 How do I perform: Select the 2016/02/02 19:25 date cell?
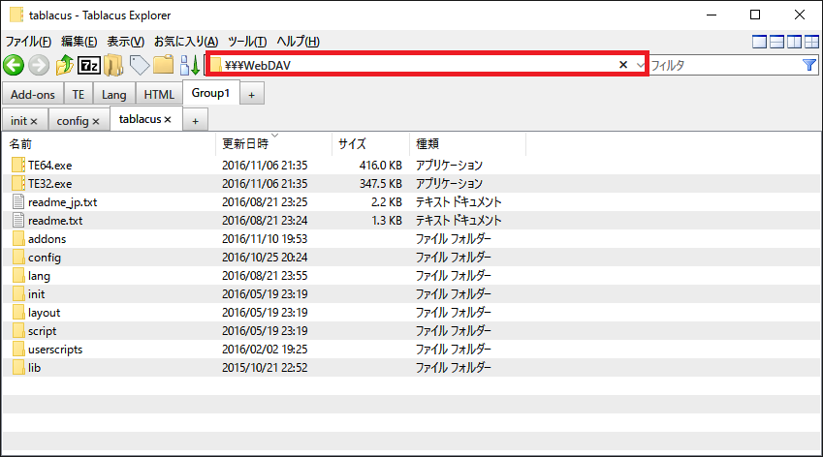tap(265, 349)
